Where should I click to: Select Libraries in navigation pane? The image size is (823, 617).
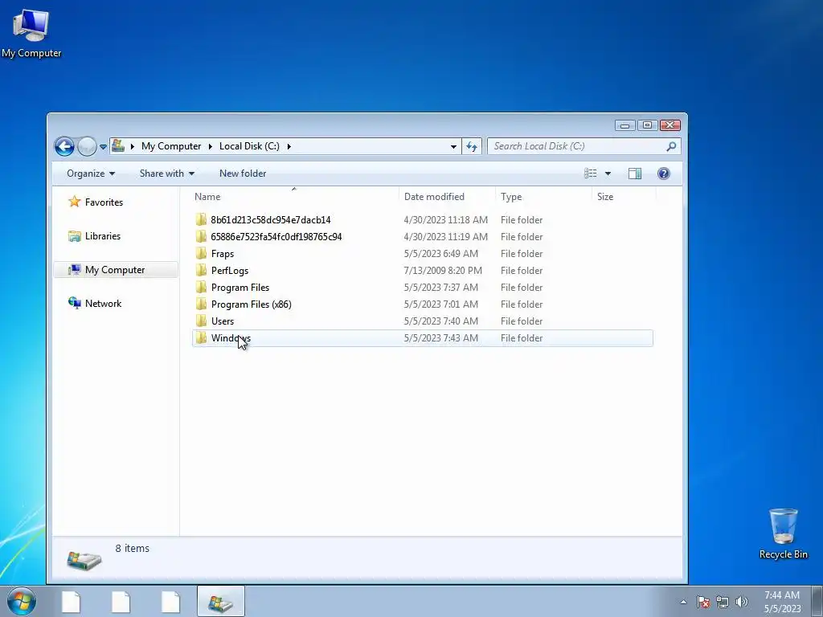pyautogui.click(x=95, y=236)
